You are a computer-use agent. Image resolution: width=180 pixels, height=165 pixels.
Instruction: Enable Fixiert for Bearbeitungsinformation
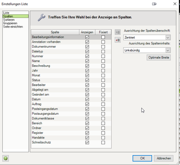[103, 37]
